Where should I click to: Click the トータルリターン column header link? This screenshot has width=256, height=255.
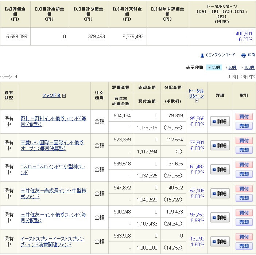(196, 93)
